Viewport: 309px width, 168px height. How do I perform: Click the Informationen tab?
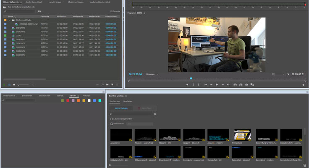coord(45,96)
